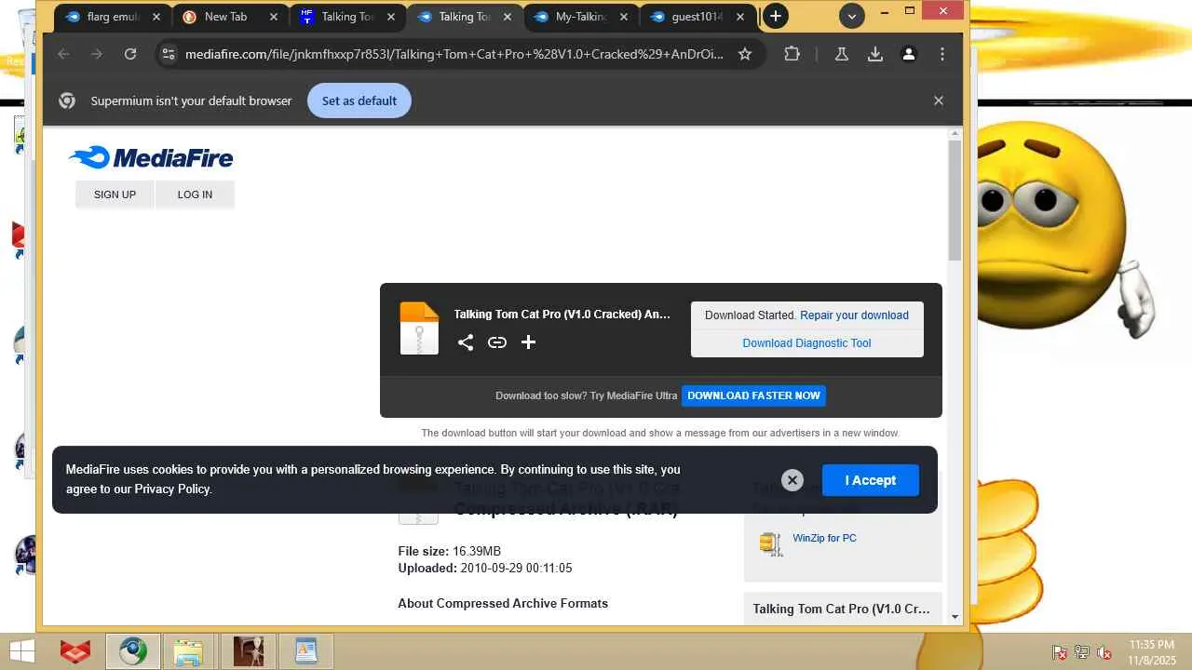Open the browser labs flask icon

[842, 54]
